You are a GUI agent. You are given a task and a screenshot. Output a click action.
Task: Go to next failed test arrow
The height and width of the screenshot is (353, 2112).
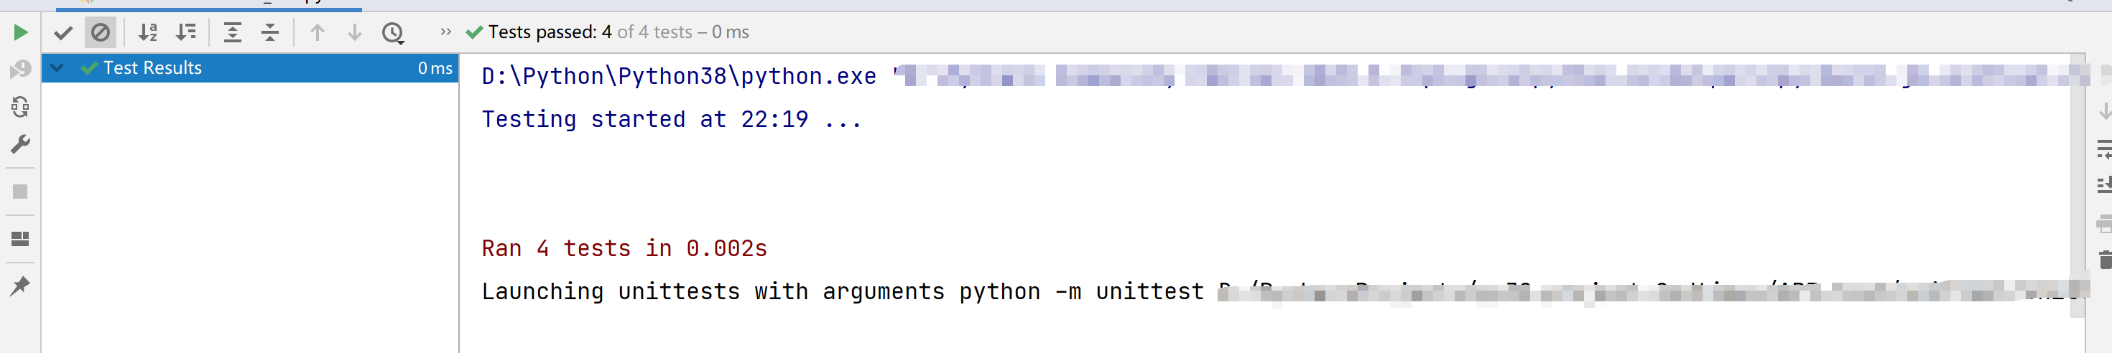[355, 33]
